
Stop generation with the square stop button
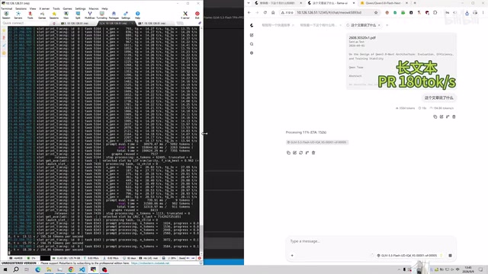450,256
